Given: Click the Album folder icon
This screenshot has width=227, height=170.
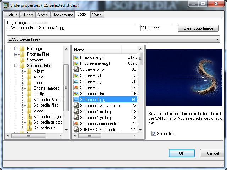Looking at the screenshot, I should pyautogui.click(x=29, y=71).
